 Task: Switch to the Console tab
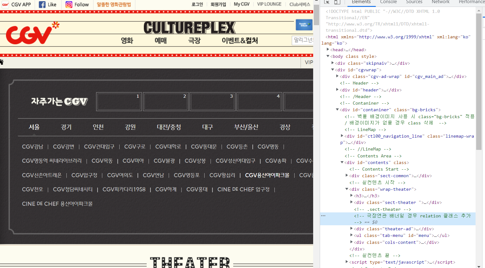click(x=388, y=2)
